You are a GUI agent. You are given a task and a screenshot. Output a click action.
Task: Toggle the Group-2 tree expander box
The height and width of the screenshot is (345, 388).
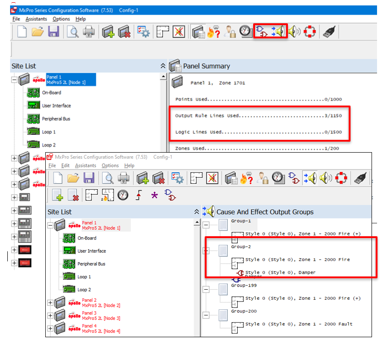click(x=206, y=250)
